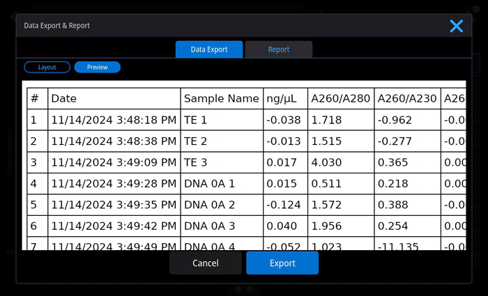Click the 4.030 A260/A280 value cell

click(341, 164)
